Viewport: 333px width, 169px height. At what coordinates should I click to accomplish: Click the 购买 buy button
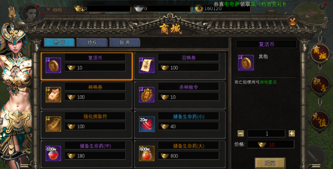pyautogui.click(x=270, y=163)
